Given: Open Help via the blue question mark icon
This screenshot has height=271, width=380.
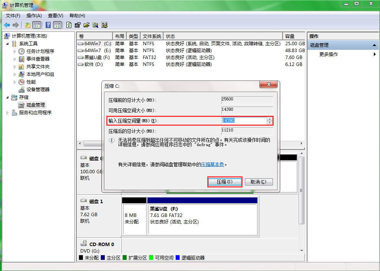Looking at the screenshot, I should [x=48, y=25].
